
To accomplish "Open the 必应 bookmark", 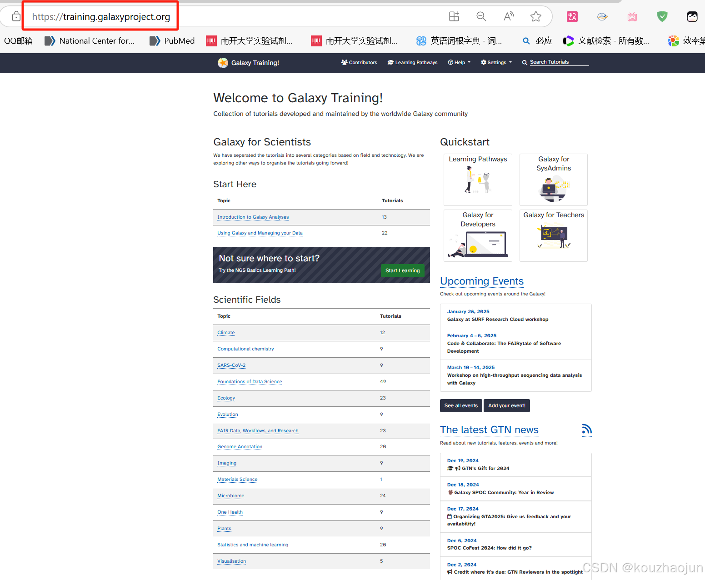I will click(x=537, y=41).
